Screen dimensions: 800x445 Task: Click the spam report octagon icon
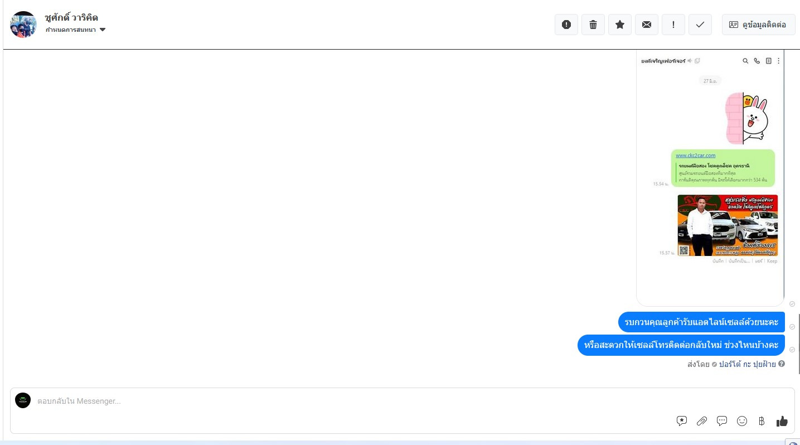click(566, 25)
